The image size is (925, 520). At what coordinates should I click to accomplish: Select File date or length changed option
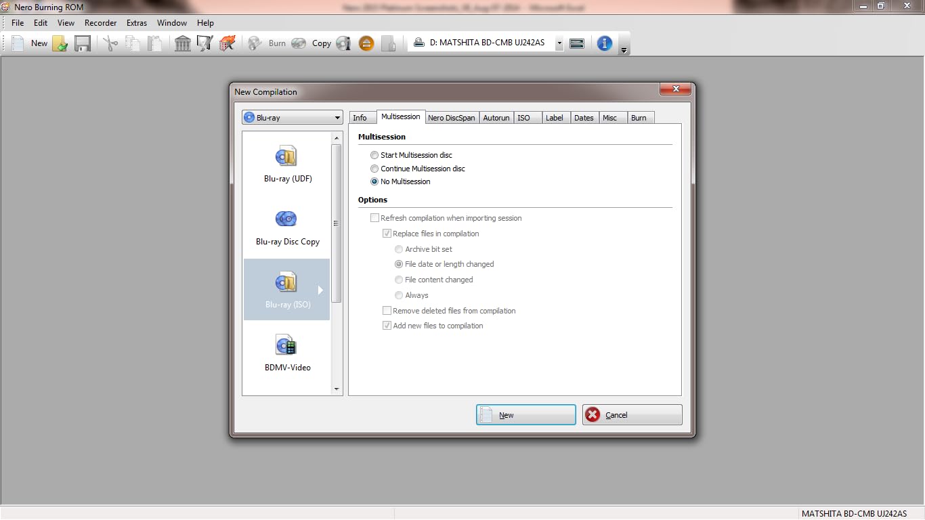399,264
